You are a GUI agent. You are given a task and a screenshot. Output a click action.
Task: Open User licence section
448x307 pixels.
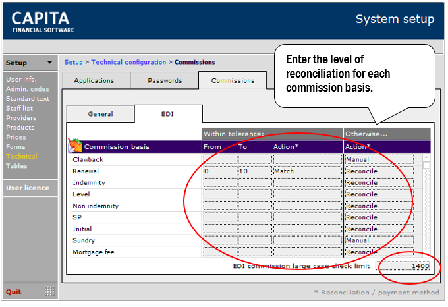click(28, 188)
